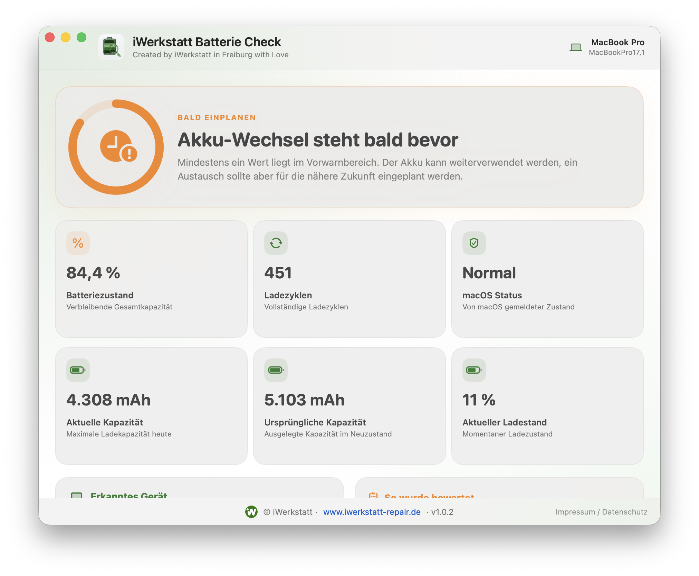
Task: Select the 84,4 % Batteriezustand card
Action: tap(151, 279)
